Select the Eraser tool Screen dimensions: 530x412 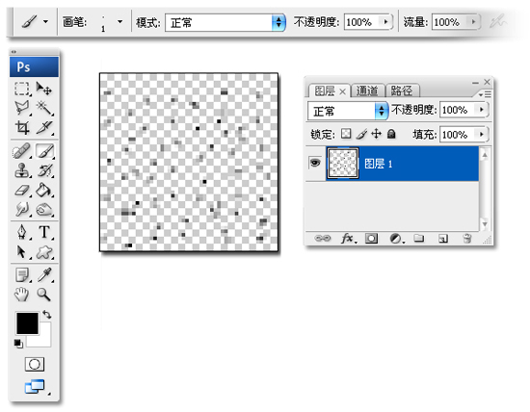(22, 191)
